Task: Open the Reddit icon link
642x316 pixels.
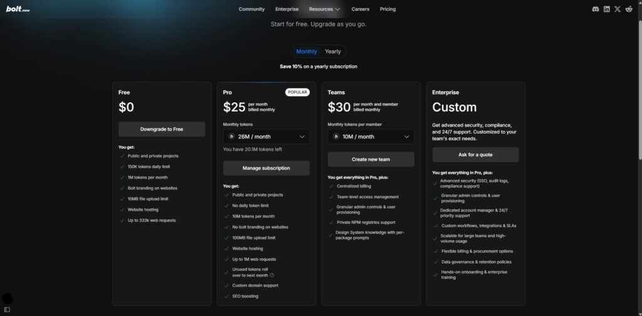Action: coord(629,9)
